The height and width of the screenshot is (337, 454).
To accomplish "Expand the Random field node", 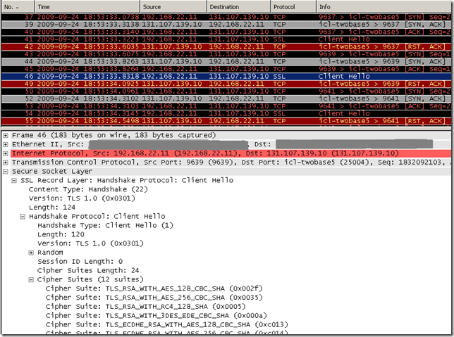I will pyautogui.click(x=31, y=253).
